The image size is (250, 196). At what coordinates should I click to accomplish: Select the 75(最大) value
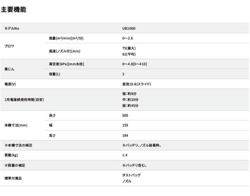click(x=129, y=48)
